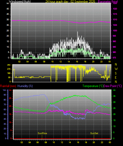Viewport: 123px width, 146px height.
Task: Click the 270 wind direction axis value
Action: 9,69
